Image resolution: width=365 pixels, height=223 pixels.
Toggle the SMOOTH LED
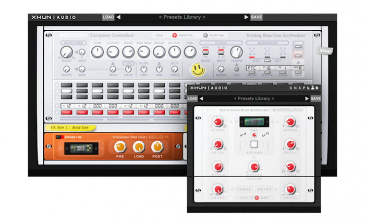click(174, 35)
